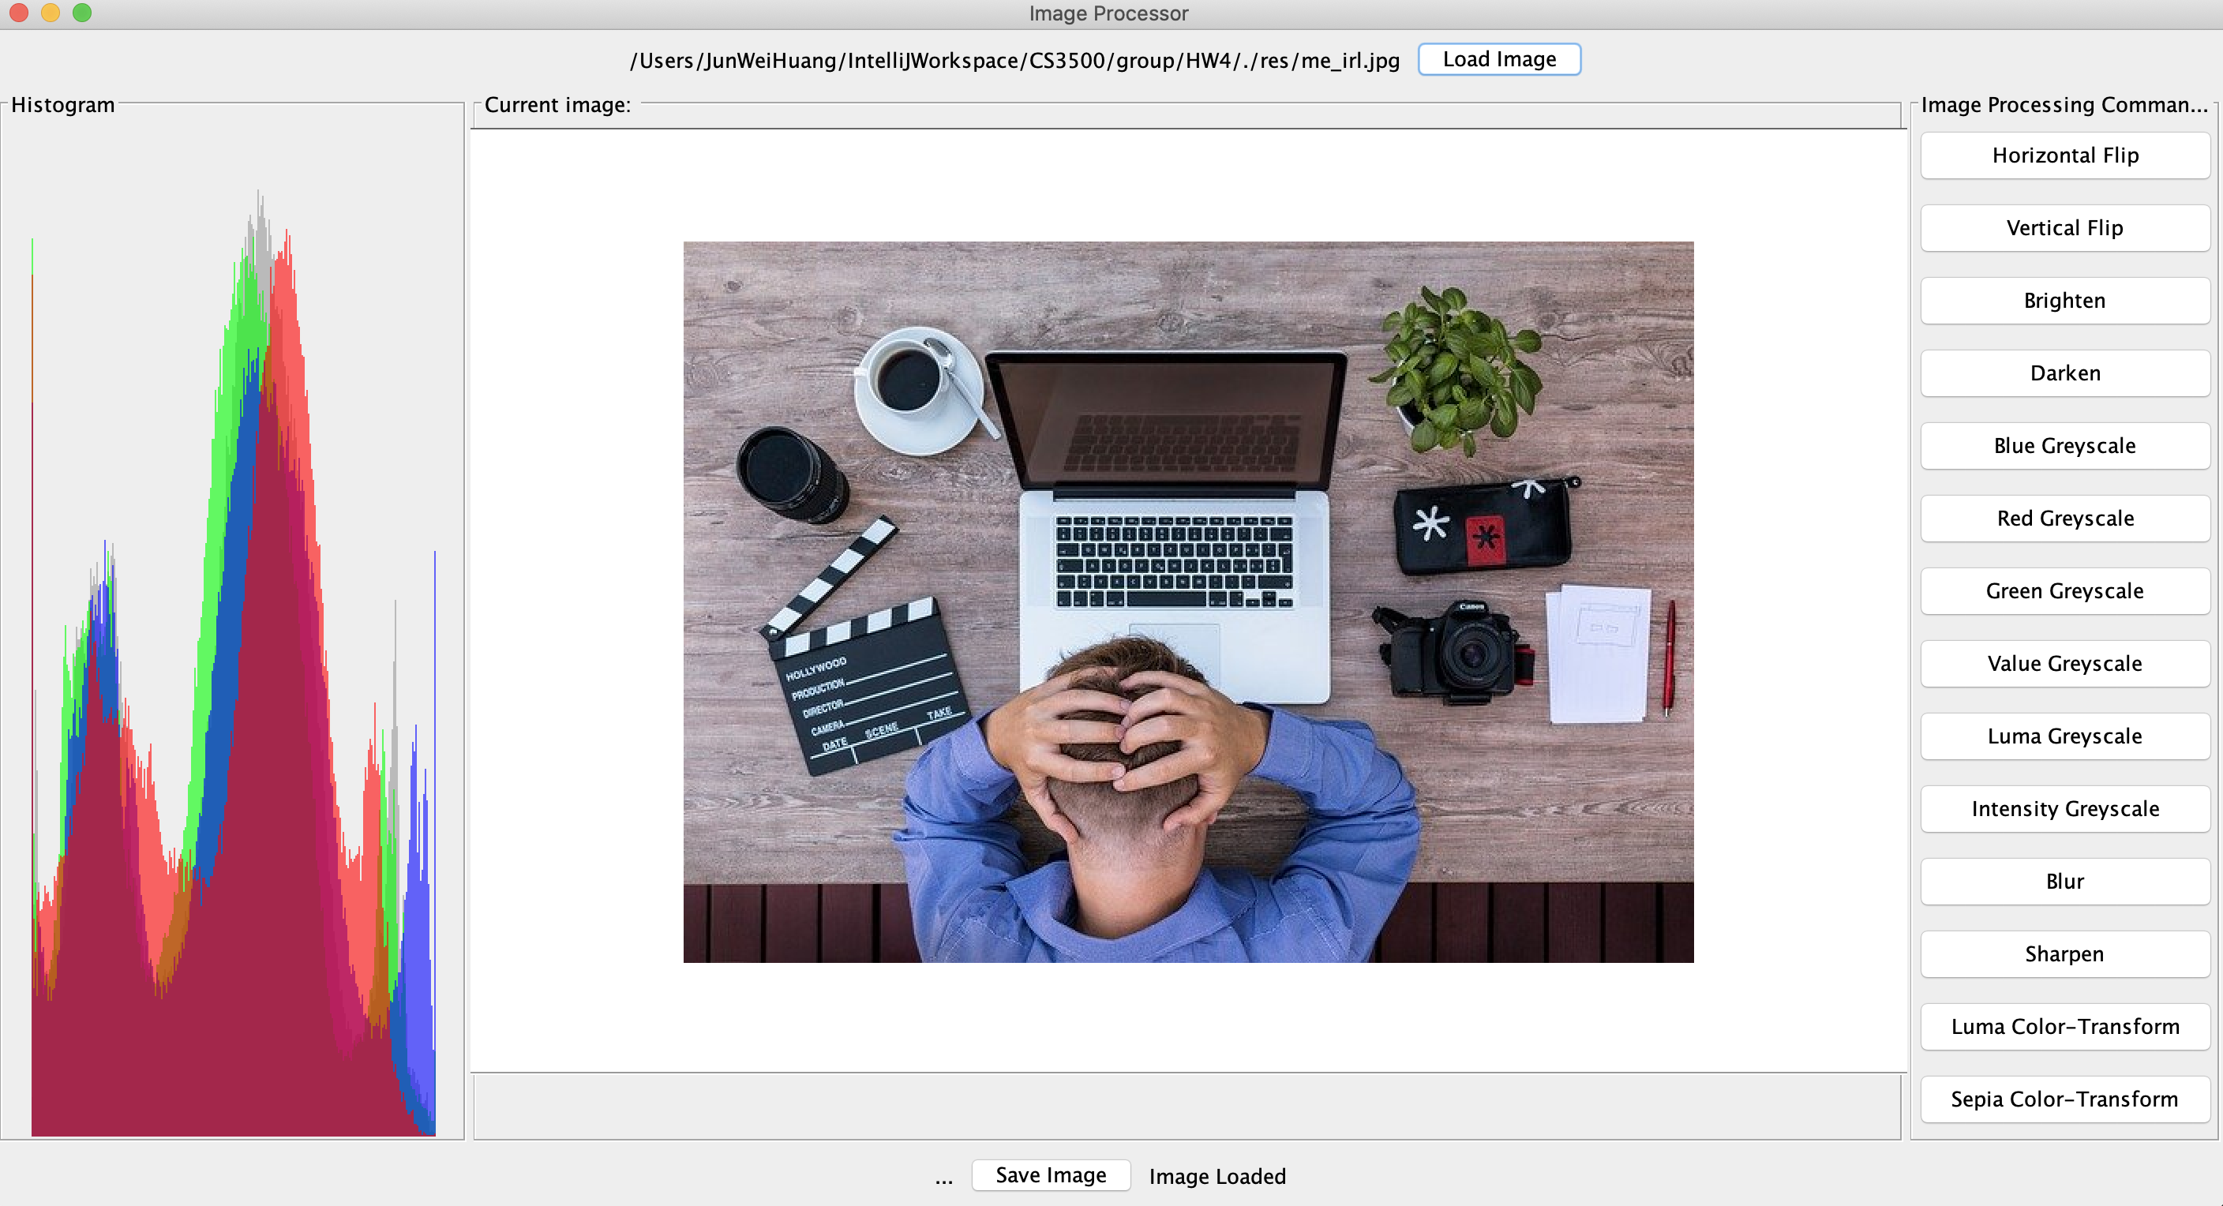Click Intensity Greyscale button

pyautogui.click(x=2064, y=808)
